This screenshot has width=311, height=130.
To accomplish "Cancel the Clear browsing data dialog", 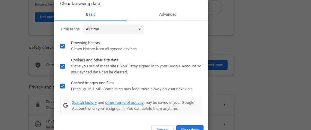I will point(163,128).
